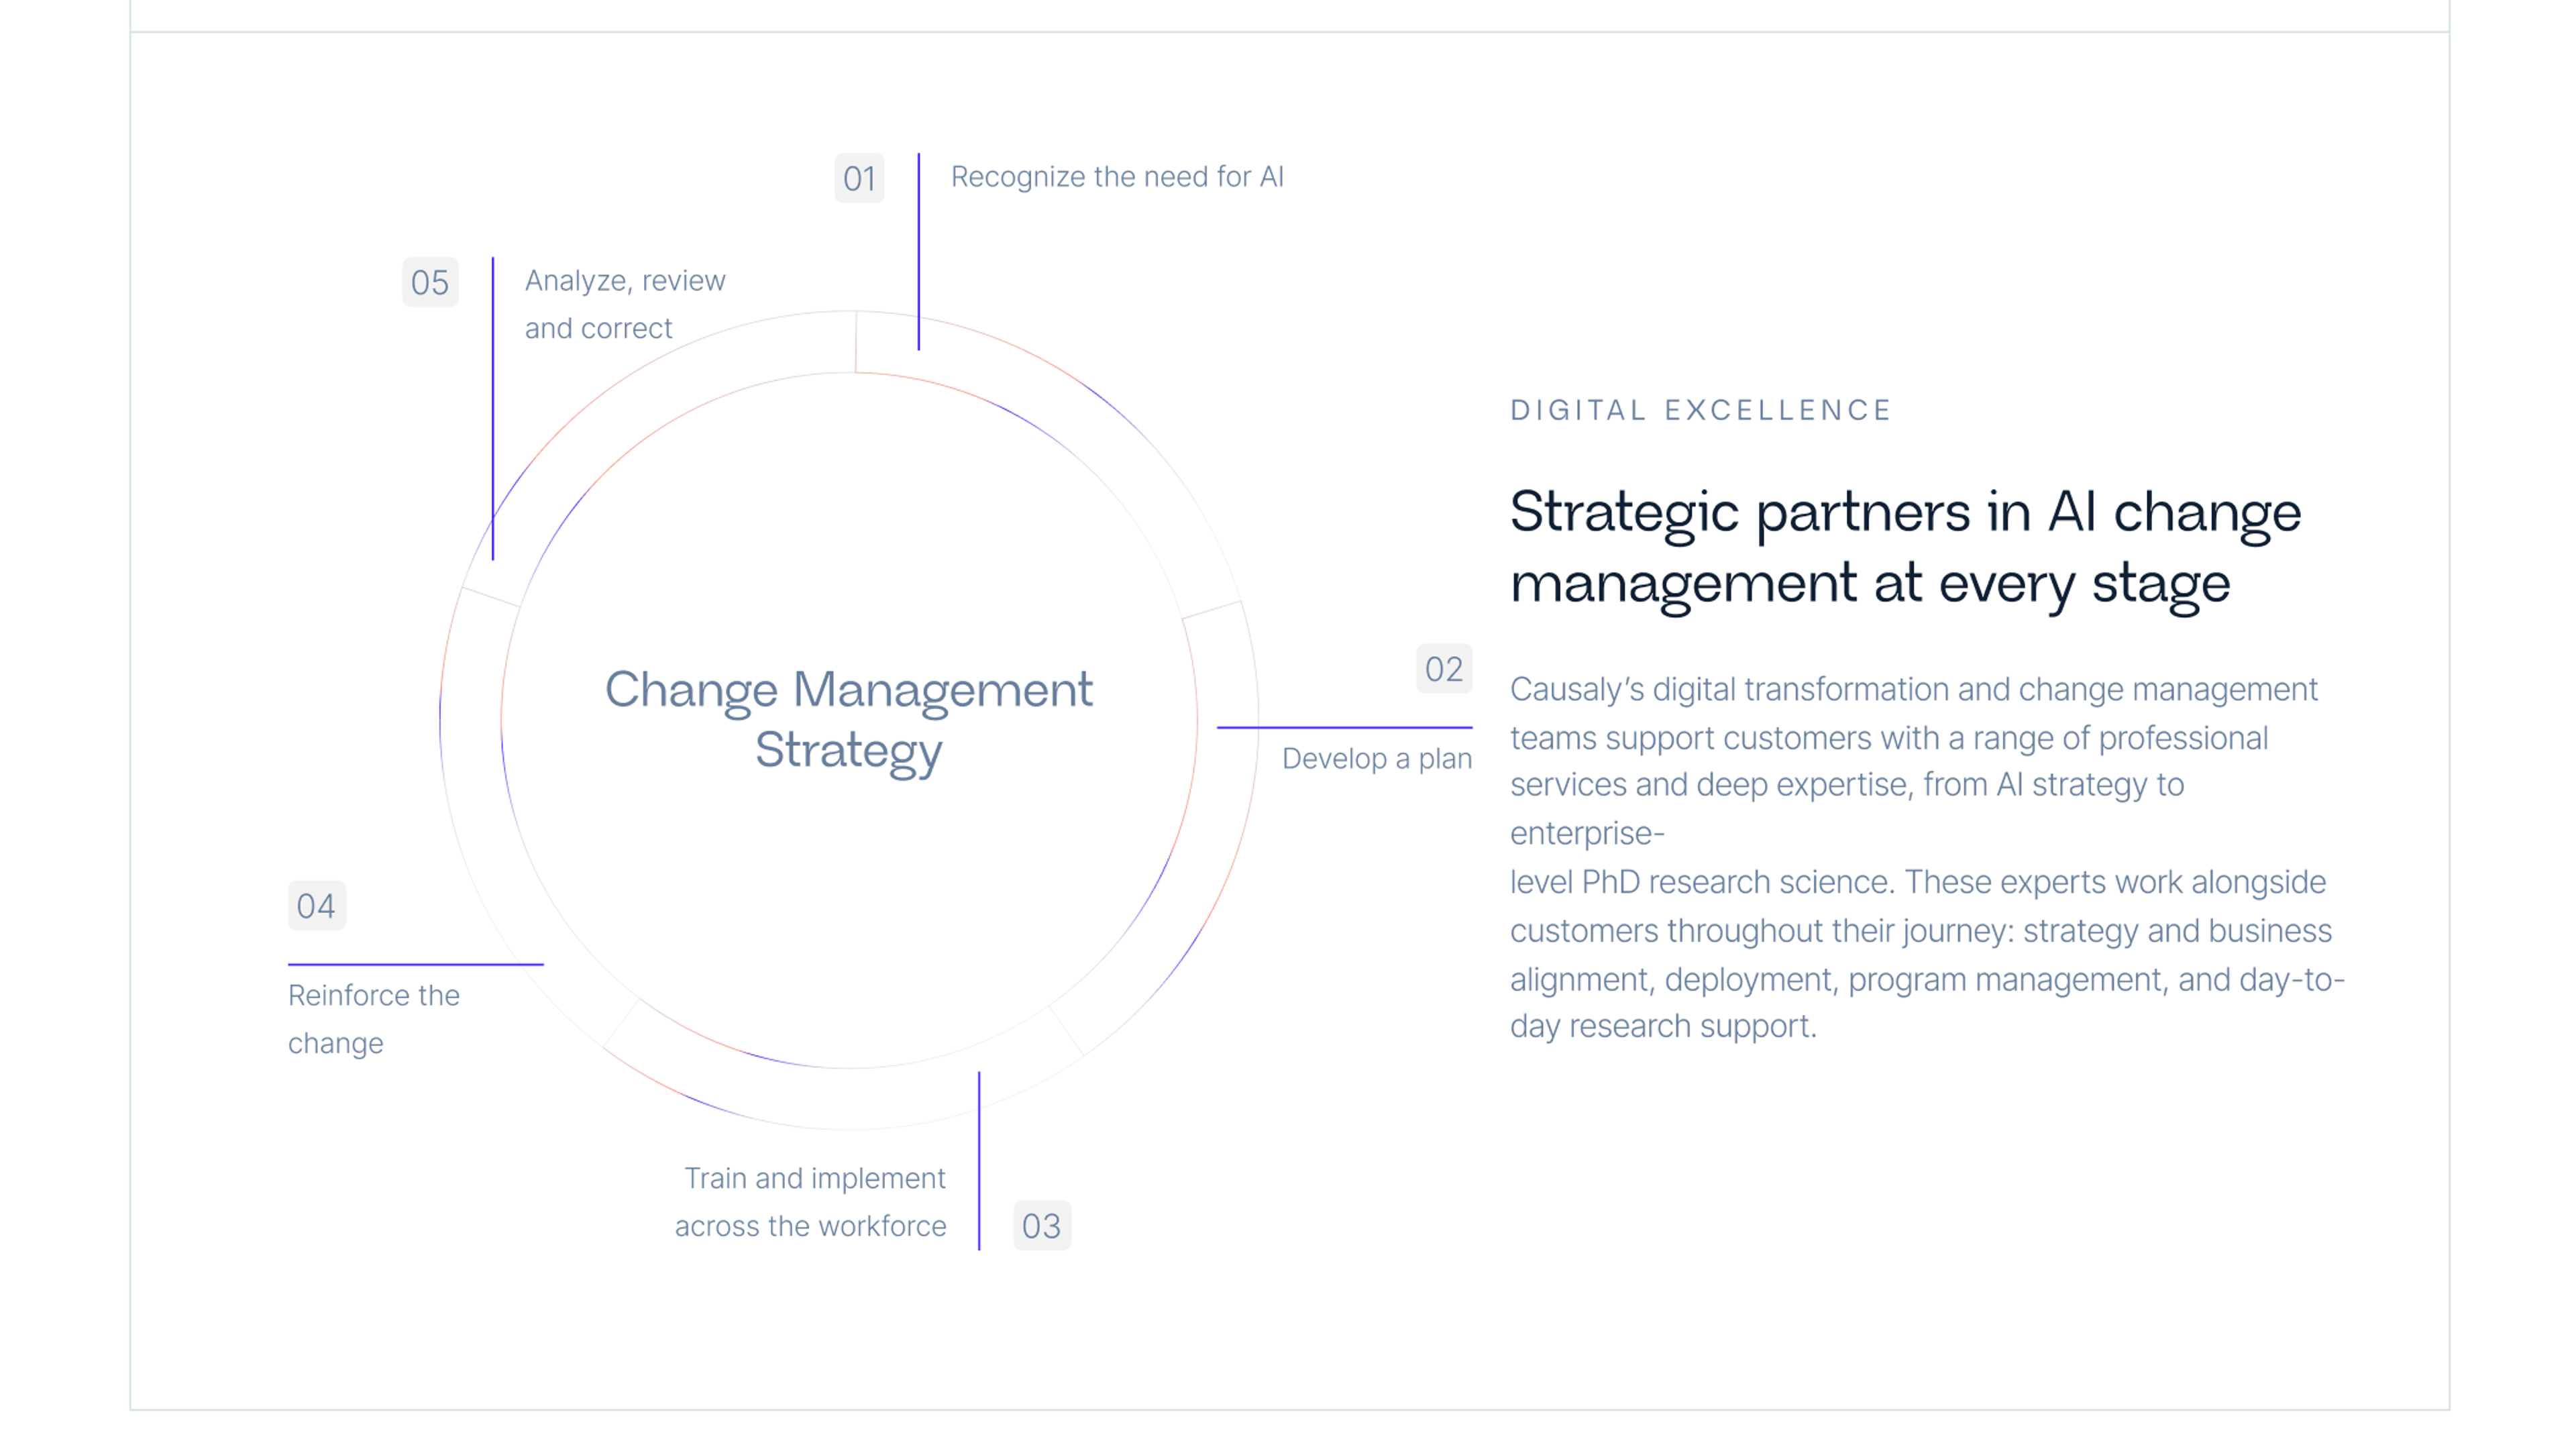
Task: Select the 'Develop a plan' step label
Action: [1376, 759]
